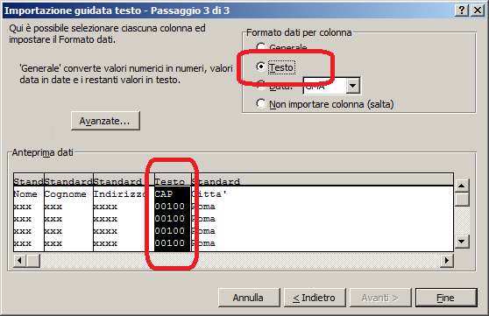Click the preview scroll down arrow

pyautogui.click(x=462, y=242)
